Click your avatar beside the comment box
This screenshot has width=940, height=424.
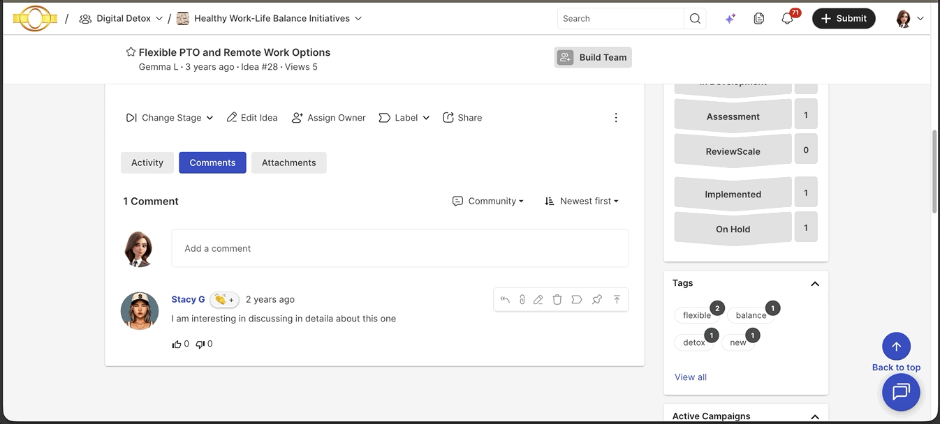139,249
